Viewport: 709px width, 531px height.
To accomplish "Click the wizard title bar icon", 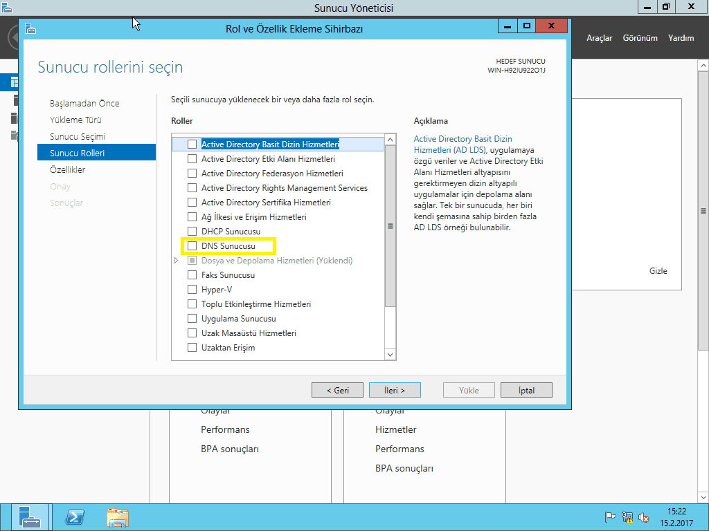I will pyautogui.click(x=30, y=28).
